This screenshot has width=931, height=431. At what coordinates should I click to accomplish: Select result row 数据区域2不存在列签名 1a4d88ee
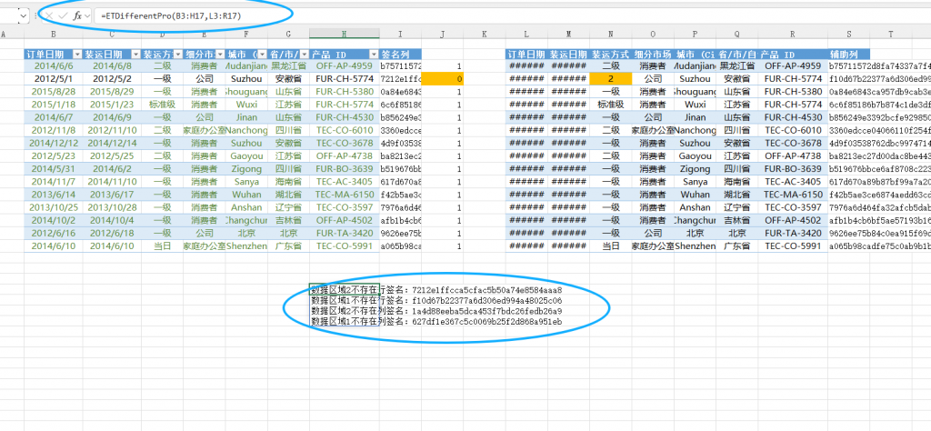(x=436, y=310)
